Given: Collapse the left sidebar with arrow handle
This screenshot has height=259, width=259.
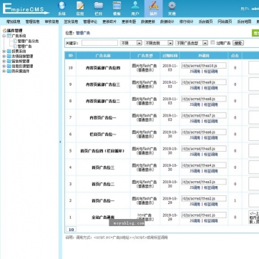Looking at the screenshot, I should pos(60,142).
